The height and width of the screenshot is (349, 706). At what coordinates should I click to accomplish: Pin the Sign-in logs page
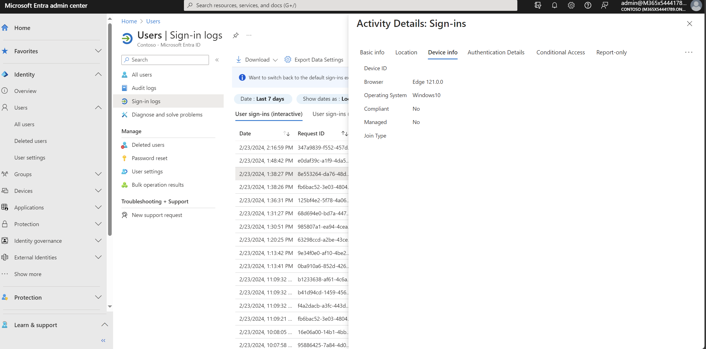(236, 35)
